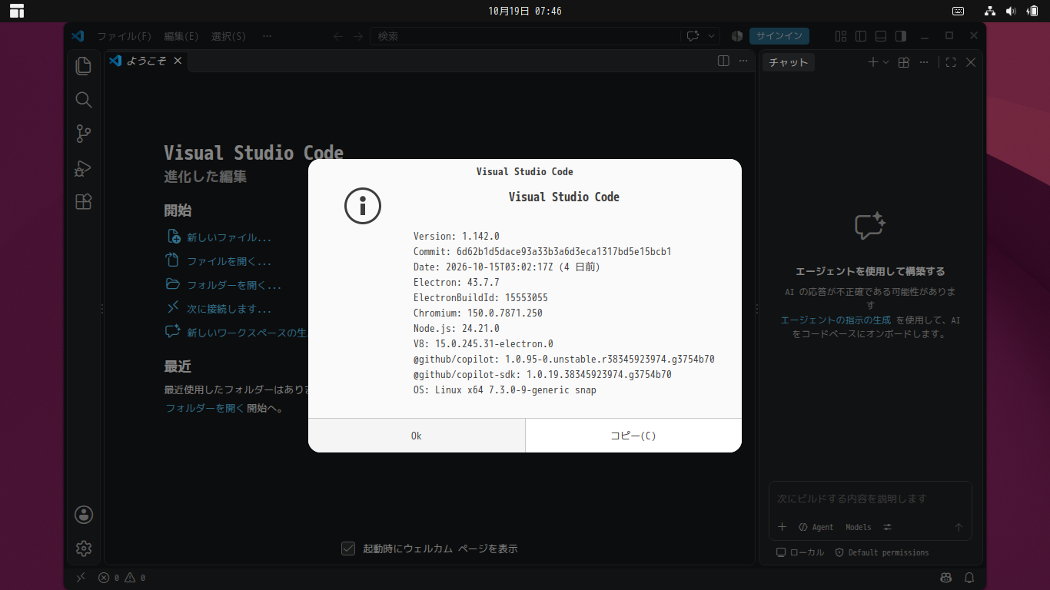Open the ローカル session target picker

coord(800,552)
